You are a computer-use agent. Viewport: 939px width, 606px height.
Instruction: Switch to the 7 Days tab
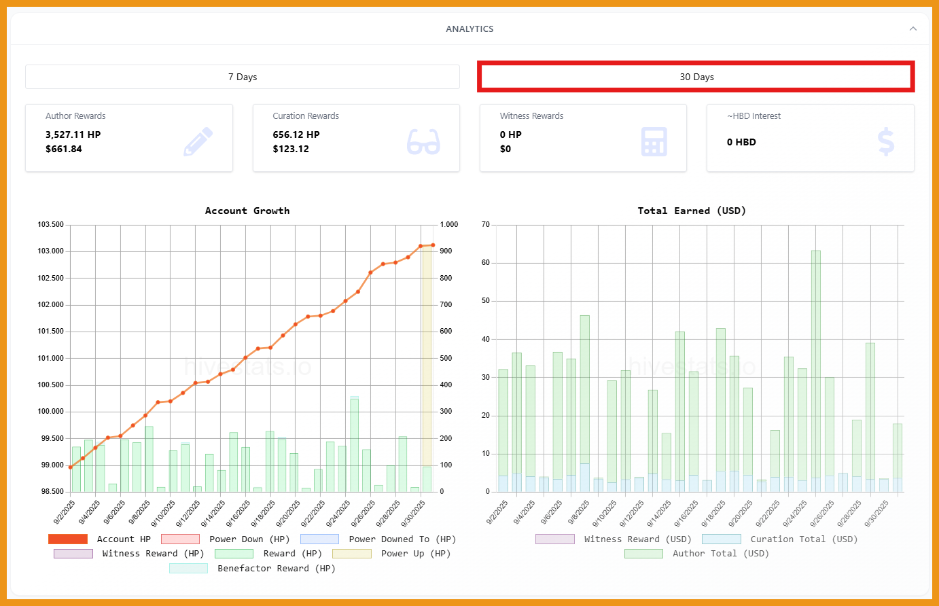(x=243, y=77)
